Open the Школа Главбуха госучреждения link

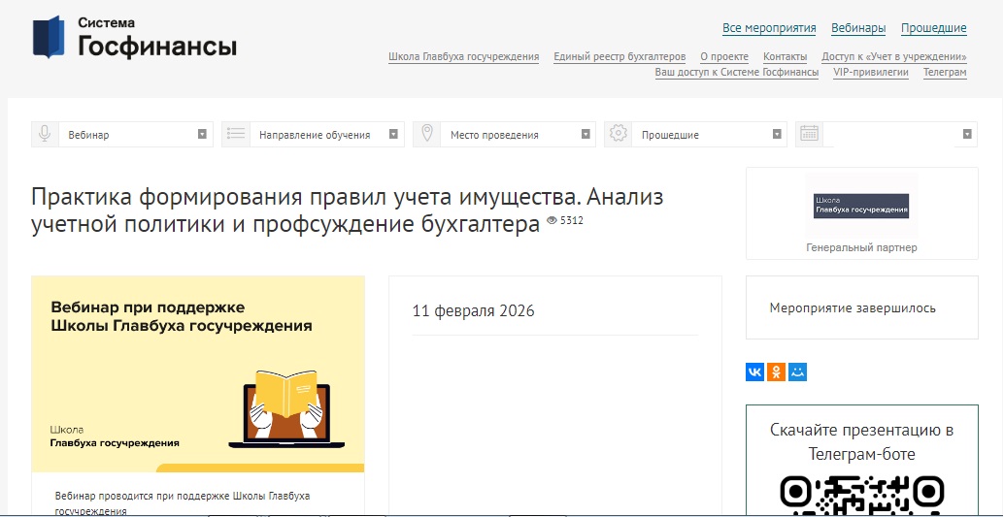click(x=463, y=56)
